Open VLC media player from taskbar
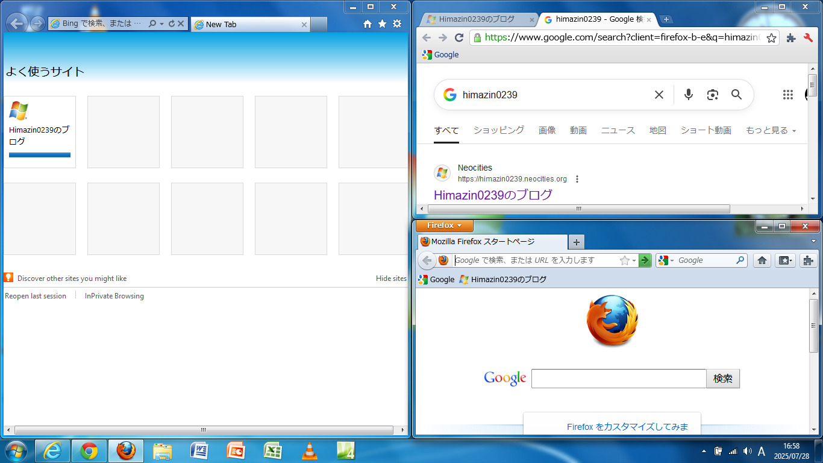 pos(310,451)
